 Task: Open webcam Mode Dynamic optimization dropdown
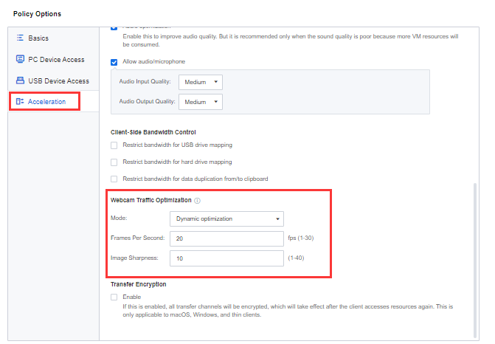pos(226,219)
